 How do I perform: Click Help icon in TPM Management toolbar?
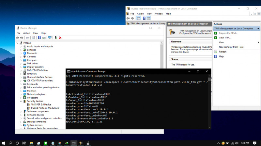[x=144, y=18]
